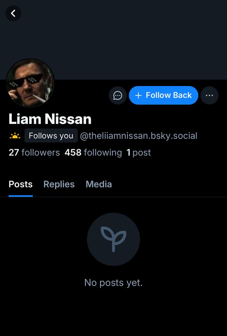Tap the Liam Nissan display name

click(50, 119)
